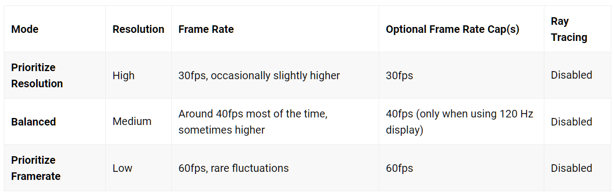Viewport: 614px width, 195px height.
Task: Select the 60fps frame rate cap cell
Action: coord(400,169)
